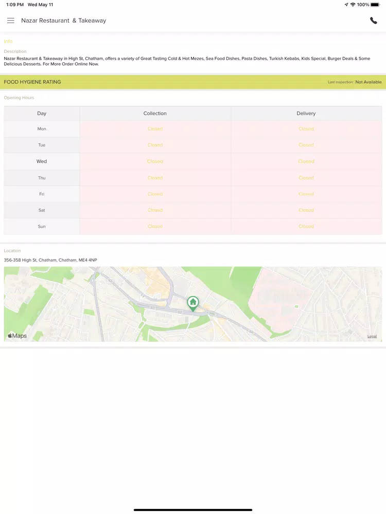Tap the phone call icon
The width and height of the screenshot is (386, 514).
click(x=374, y=21)
